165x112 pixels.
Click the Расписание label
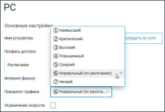click(18, 65)
